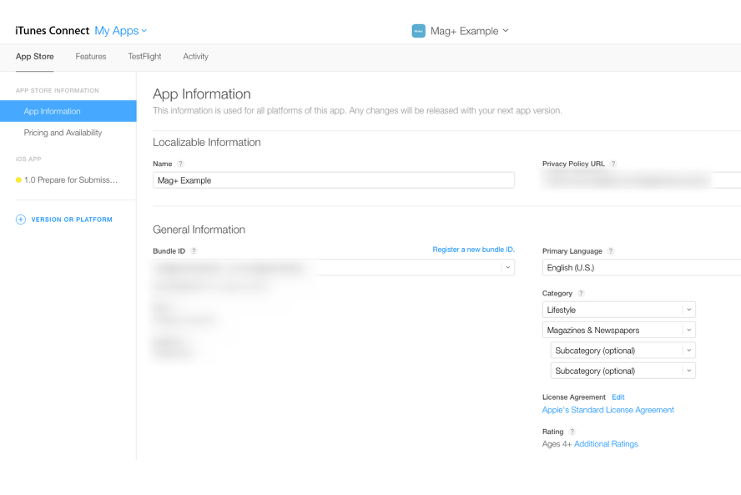Viewport: 741px width, 495px height.
Task: Click the Name input field
Action: pos(334,180)
